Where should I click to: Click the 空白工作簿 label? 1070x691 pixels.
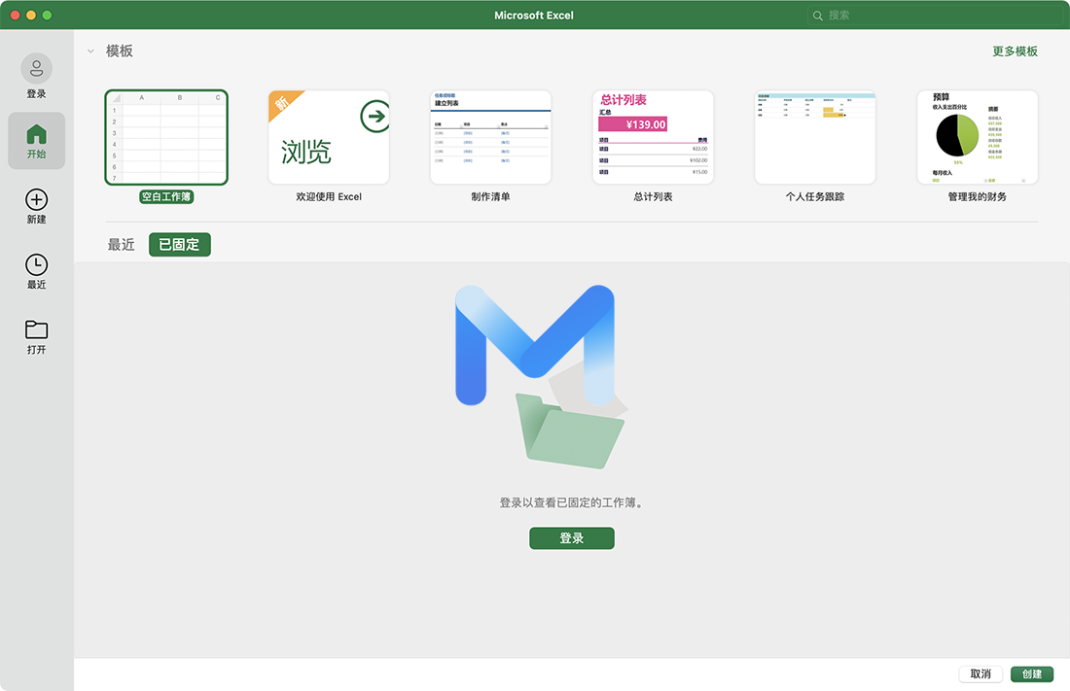click(166, 196)
